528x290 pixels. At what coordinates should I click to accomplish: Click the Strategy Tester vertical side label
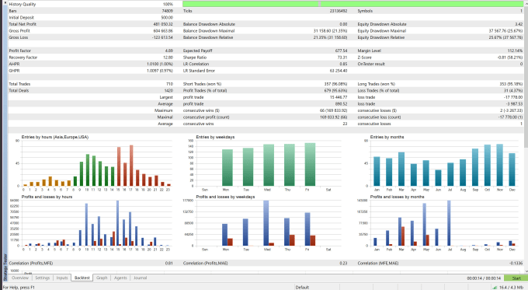(x=5, y=267)
